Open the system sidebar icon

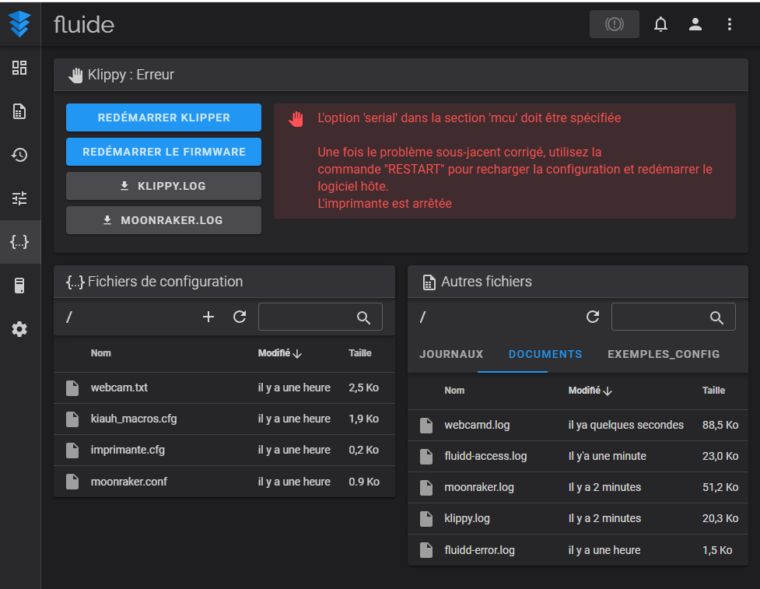(x=19, y=286)
